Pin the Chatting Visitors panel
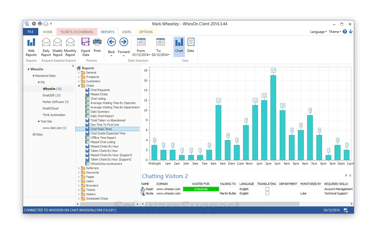 coord(346,176)
